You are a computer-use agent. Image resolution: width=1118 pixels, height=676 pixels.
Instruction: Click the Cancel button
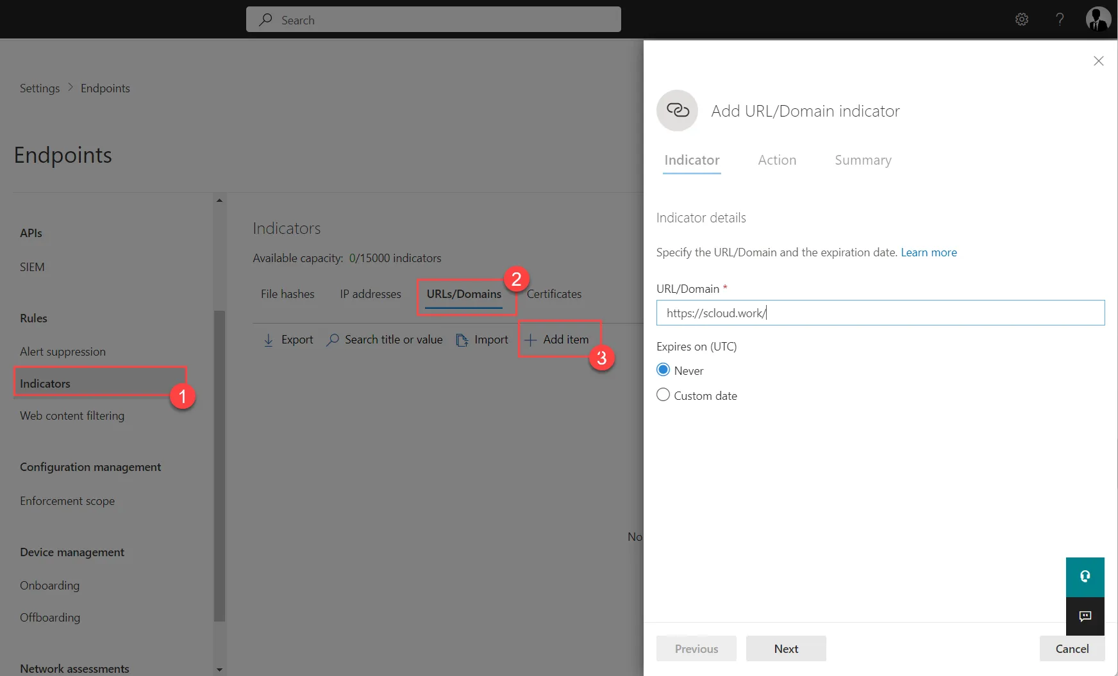click(1072, 648)
